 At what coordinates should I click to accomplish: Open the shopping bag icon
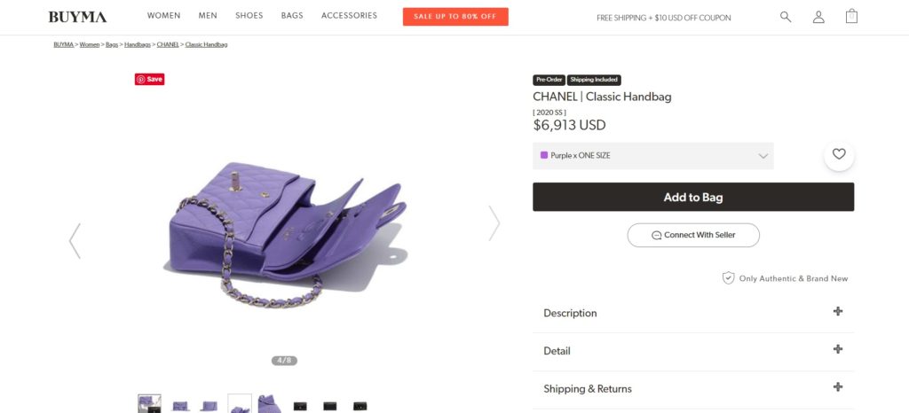pos(851,16)
